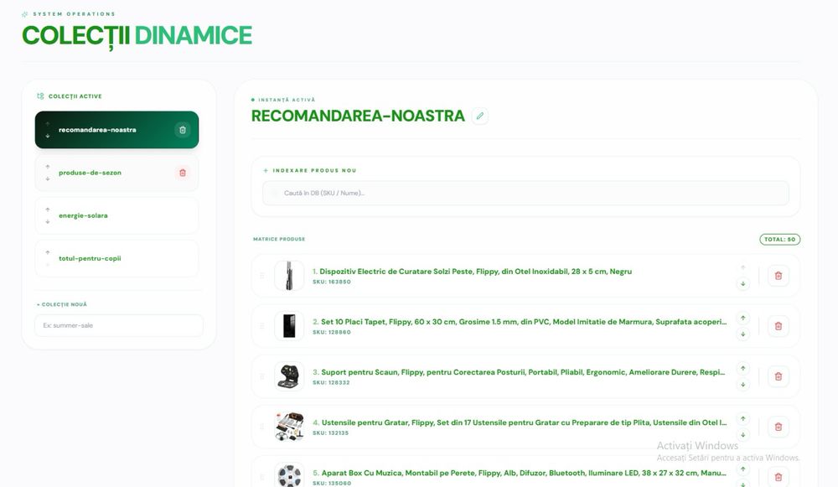Move product 1 Dispozitiv Electric down
The image size is (838, 487).
click(x=742, y=284)
